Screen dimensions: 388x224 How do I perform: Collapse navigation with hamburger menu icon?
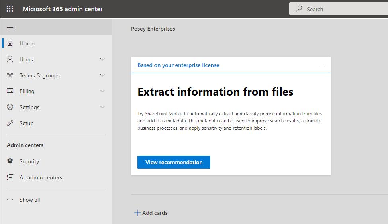click(10, 27)
